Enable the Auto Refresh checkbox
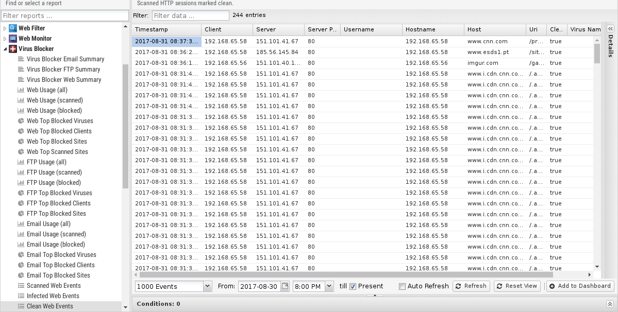 click(x=403, y=286)
